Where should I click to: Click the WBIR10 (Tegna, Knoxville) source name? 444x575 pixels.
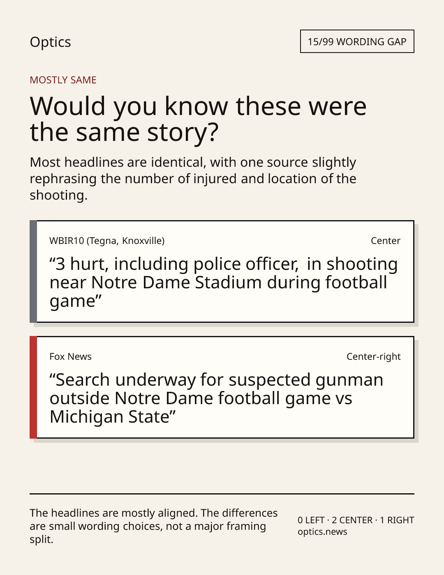tap(107, 241)
